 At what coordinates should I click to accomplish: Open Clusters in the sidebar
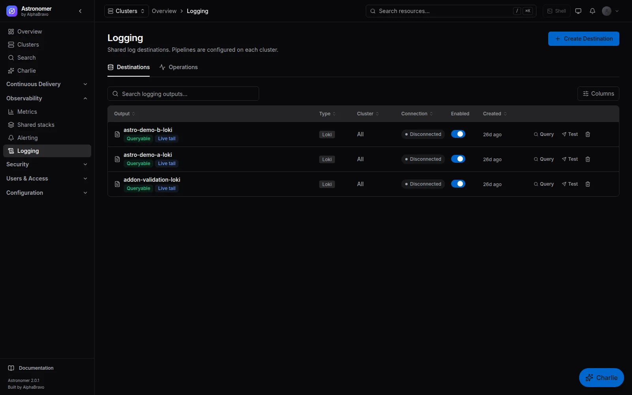(47, 45)
